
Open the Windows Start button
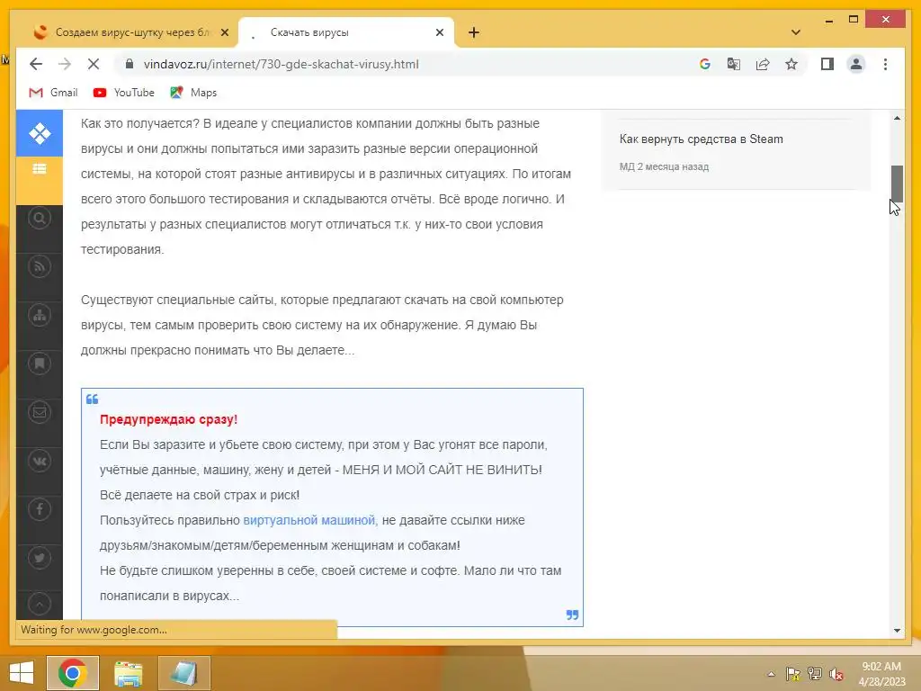(x=22, y=673)
